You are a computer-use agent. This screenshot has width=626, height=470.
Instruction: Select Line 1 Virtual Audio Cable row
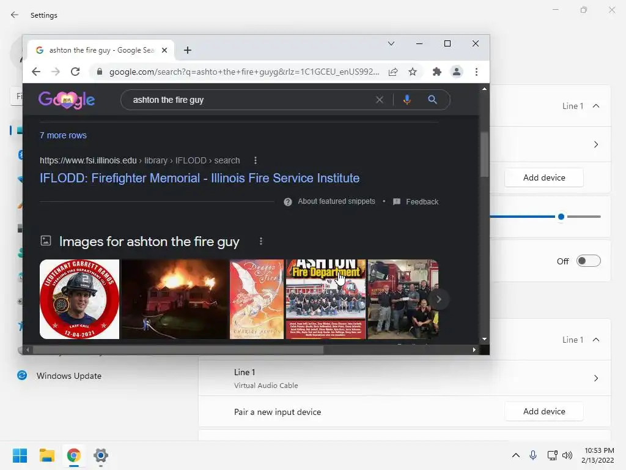(405, 378)
